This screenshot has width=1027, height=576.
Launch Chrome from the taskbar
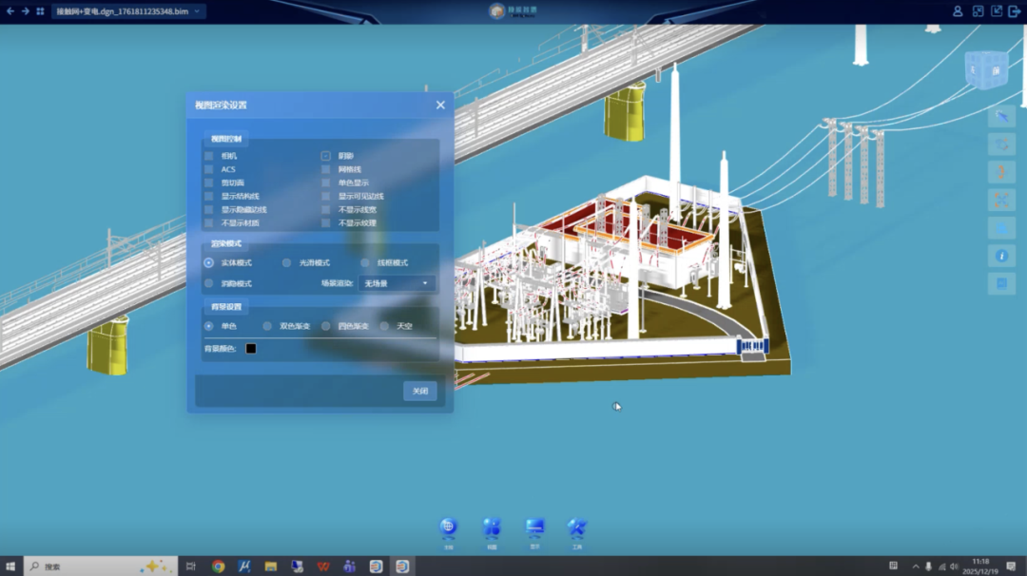tap(218, 566)
